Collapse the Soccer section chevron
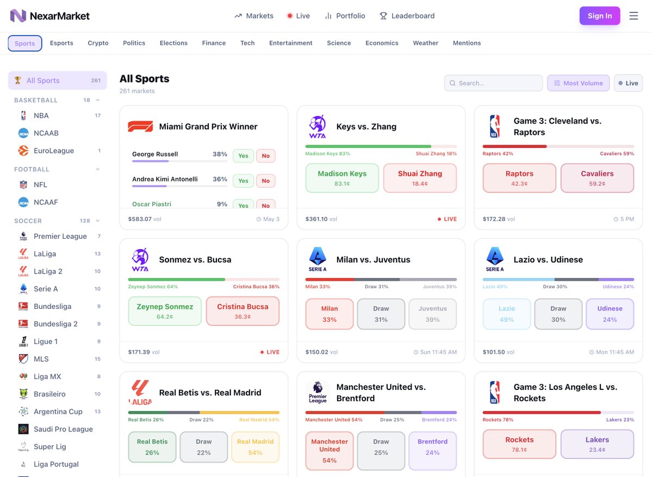Screen dimensions: 652x477 coord(98,221)
